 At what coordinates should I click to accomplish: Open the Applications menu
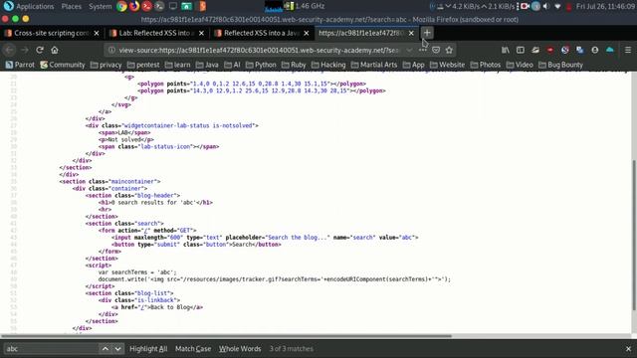tap(35, 6)
